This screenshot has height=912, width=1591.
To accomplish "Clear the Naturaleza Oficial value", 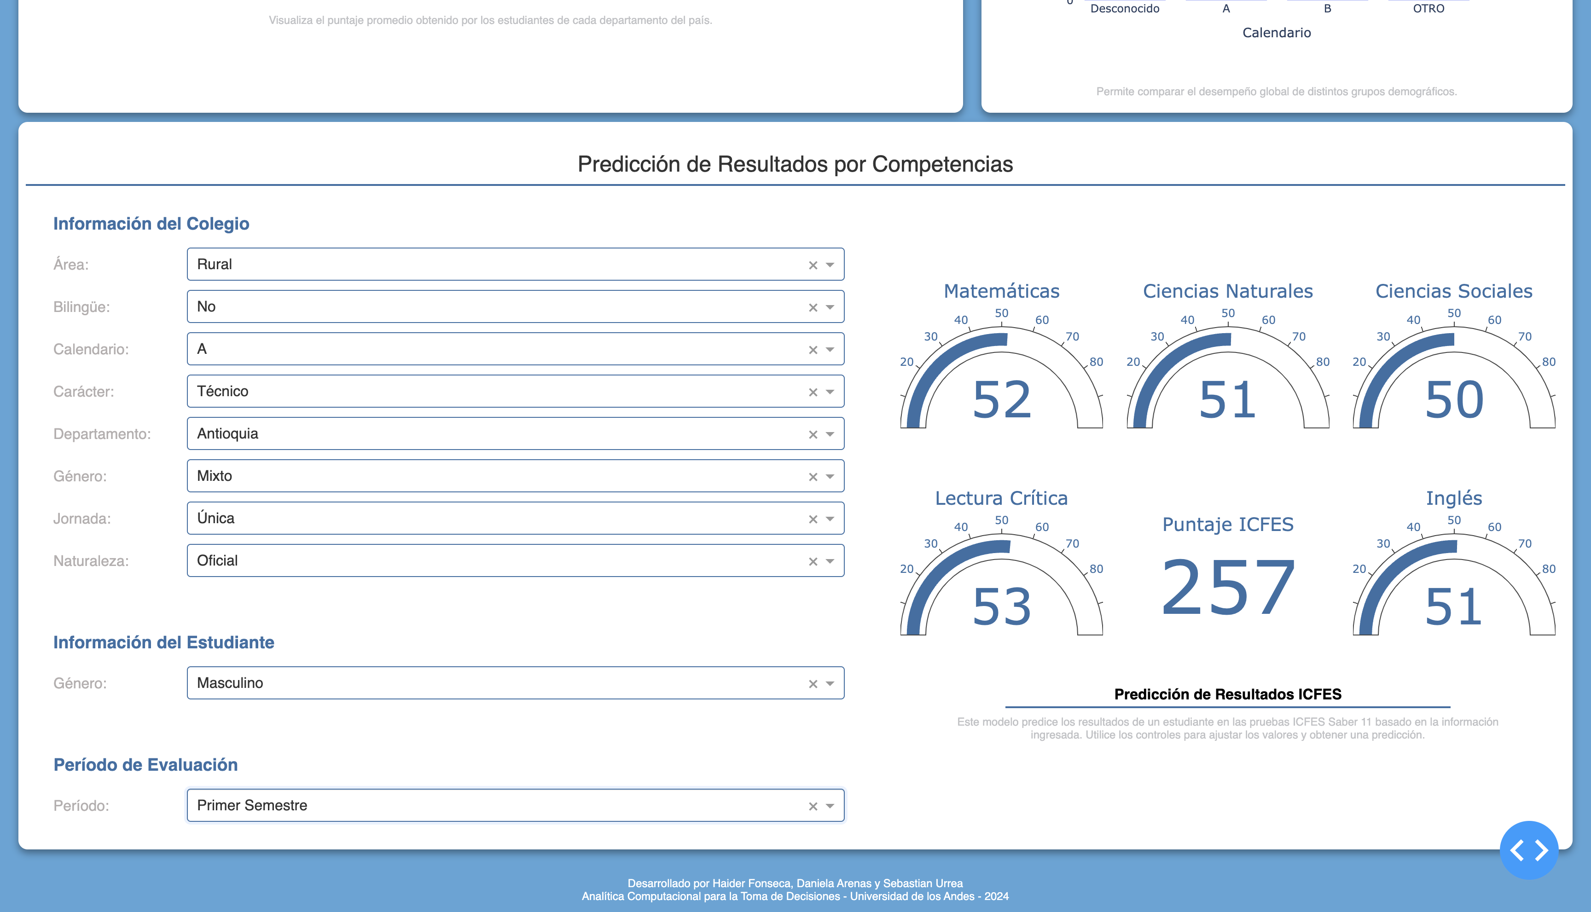I will [813, 561].
